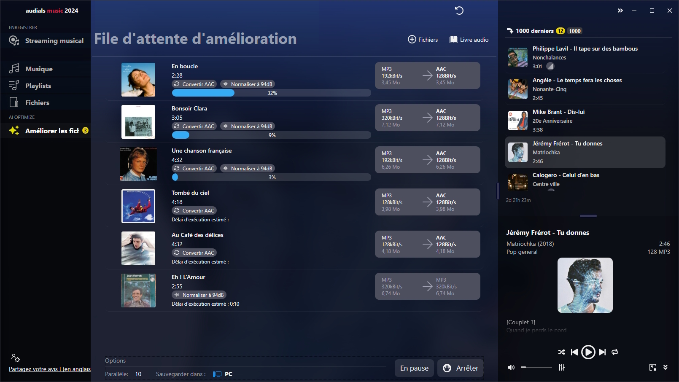Toggle Normaliser à 94dB for En boucle
This screenshot has height=382, width=679.
[248, 84]
